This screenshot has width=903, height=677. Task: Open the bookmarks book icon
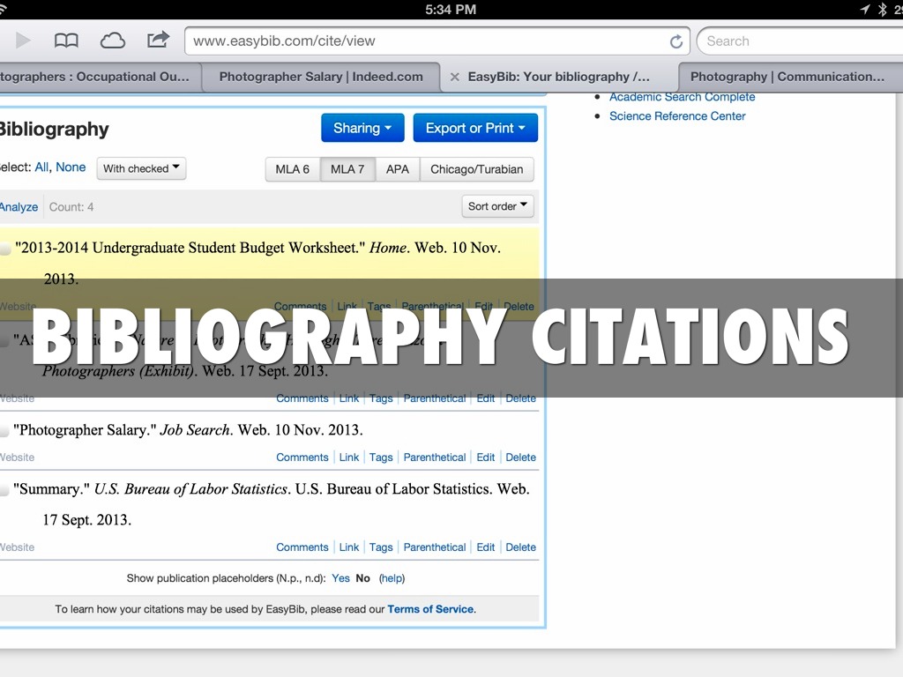click(x=66, y=41)
